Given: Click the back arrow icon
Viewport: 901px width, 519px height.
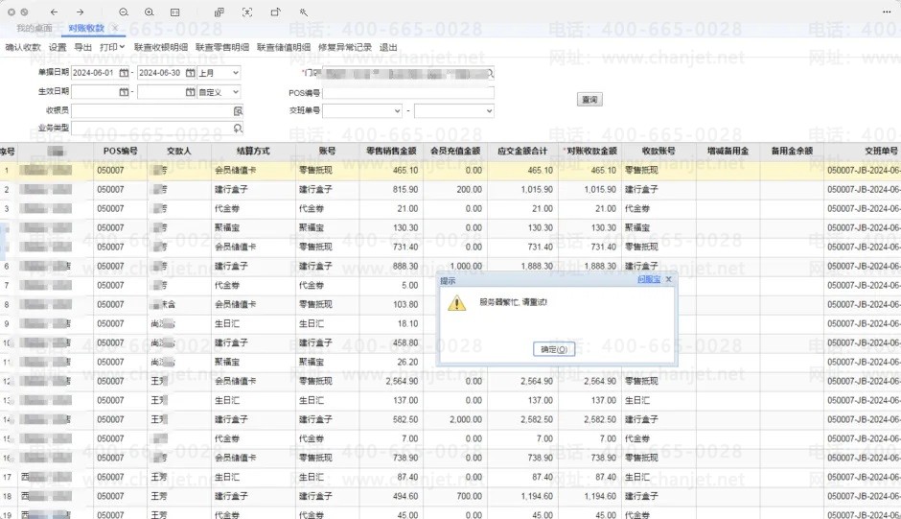Looking at the screenshot, I should (x=55, y=12).
